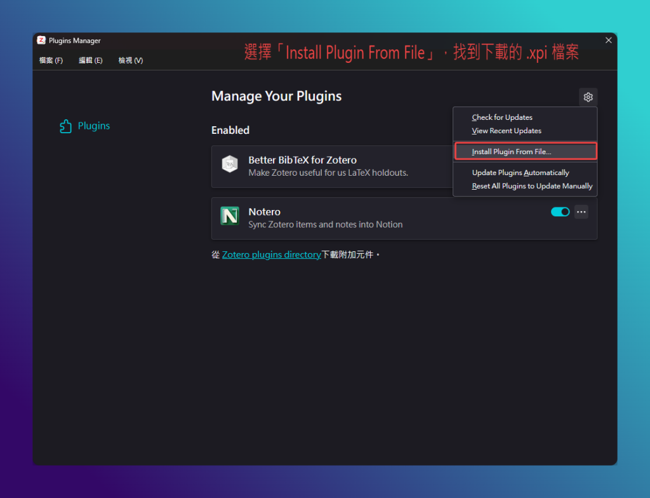Viewport: 650px width, 498px height.
Task: Click 'Sync Zotero items and notes into Notion'
Action: 326,225
